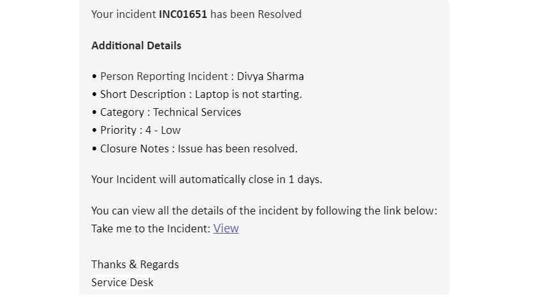Click the 'Take me to the Incident:' text
Viewport: 555px width, 297px height.
(x=151, y=229)
